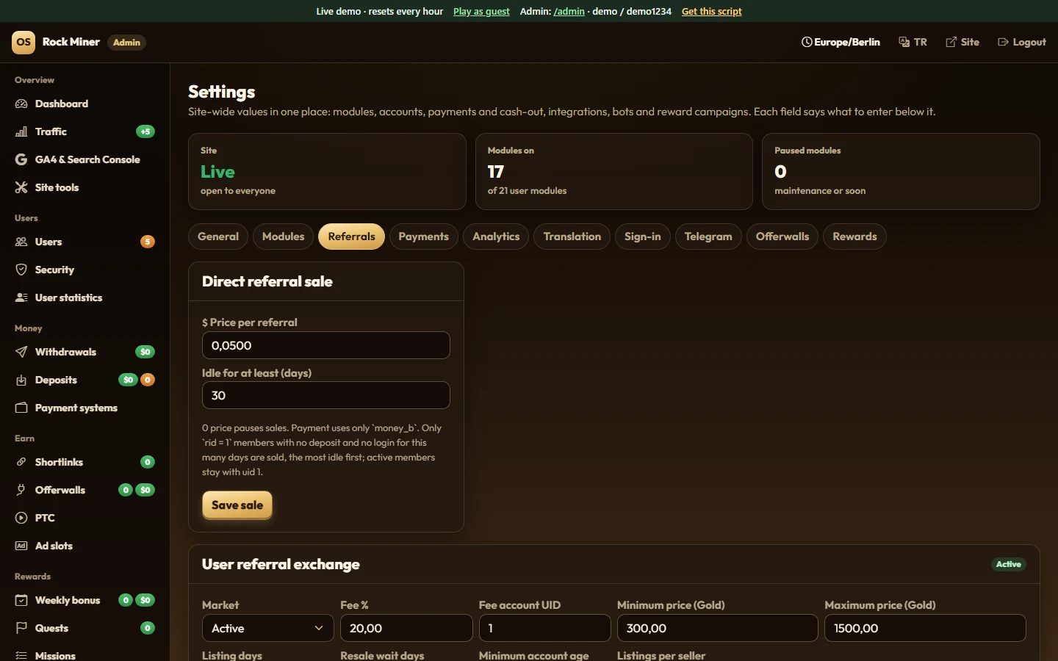Viewport: 1058px width, 661px height.
Task: Click the OS logo in the header
Action: pos(24,42)
